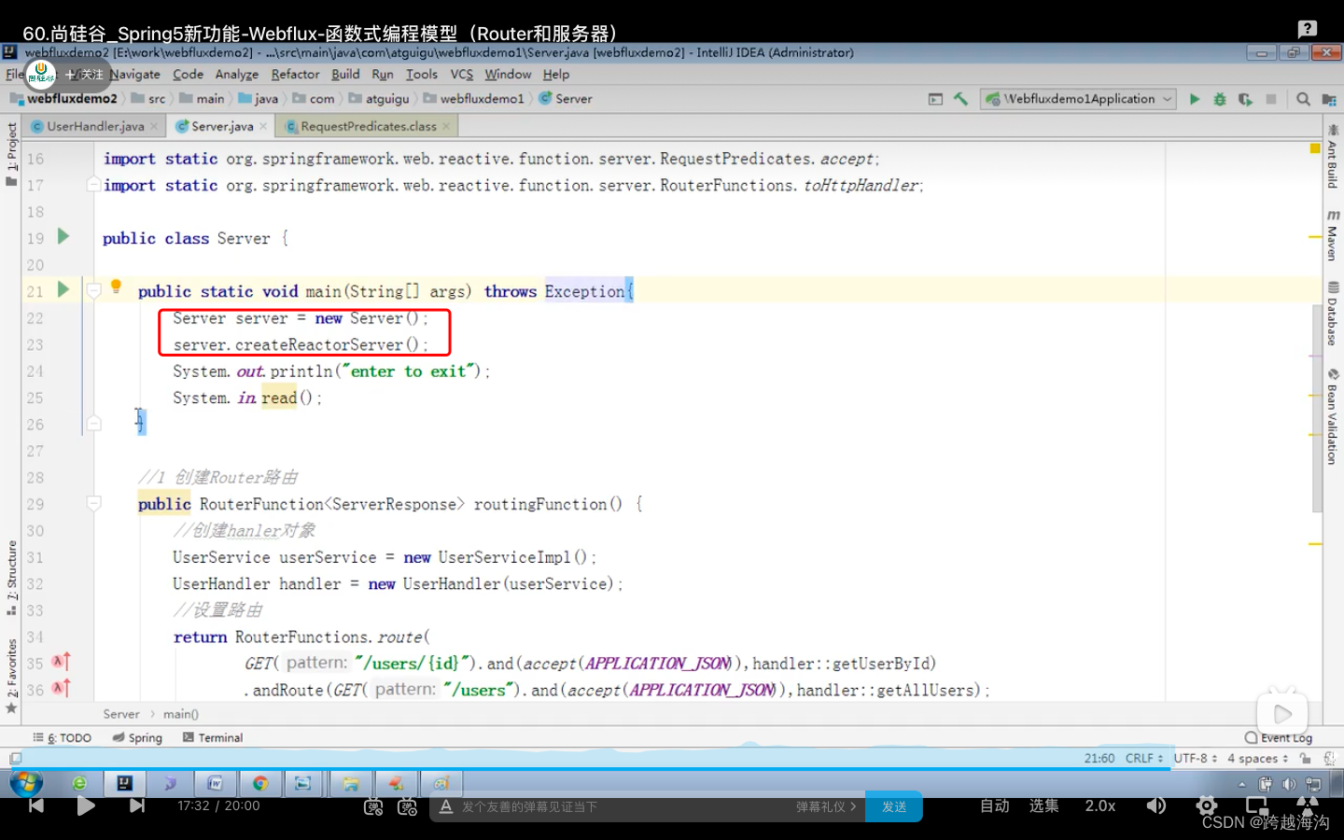Viewport: 1344px width, 840px height.
Task: Click the 弹幕礼仪 link
Action: [x=825, y=806]
